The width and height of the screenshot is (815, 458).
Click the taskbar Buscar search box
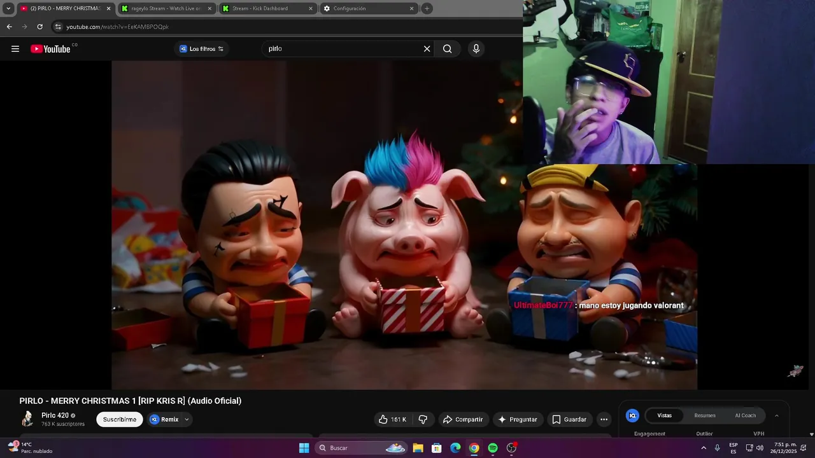click(x=361, y=448)
